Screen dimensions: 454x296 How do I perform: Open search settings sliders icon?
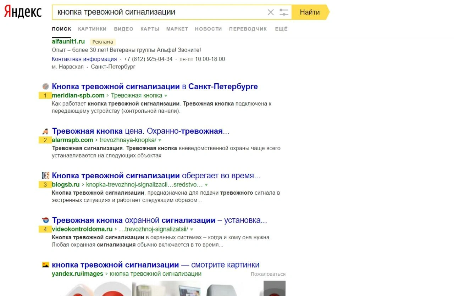tap(284, 12)
